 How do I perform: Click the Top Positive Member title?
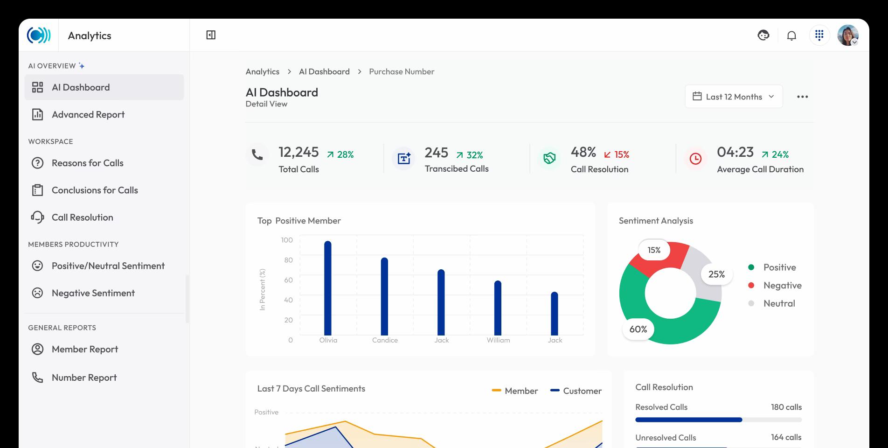coord(299,221)
